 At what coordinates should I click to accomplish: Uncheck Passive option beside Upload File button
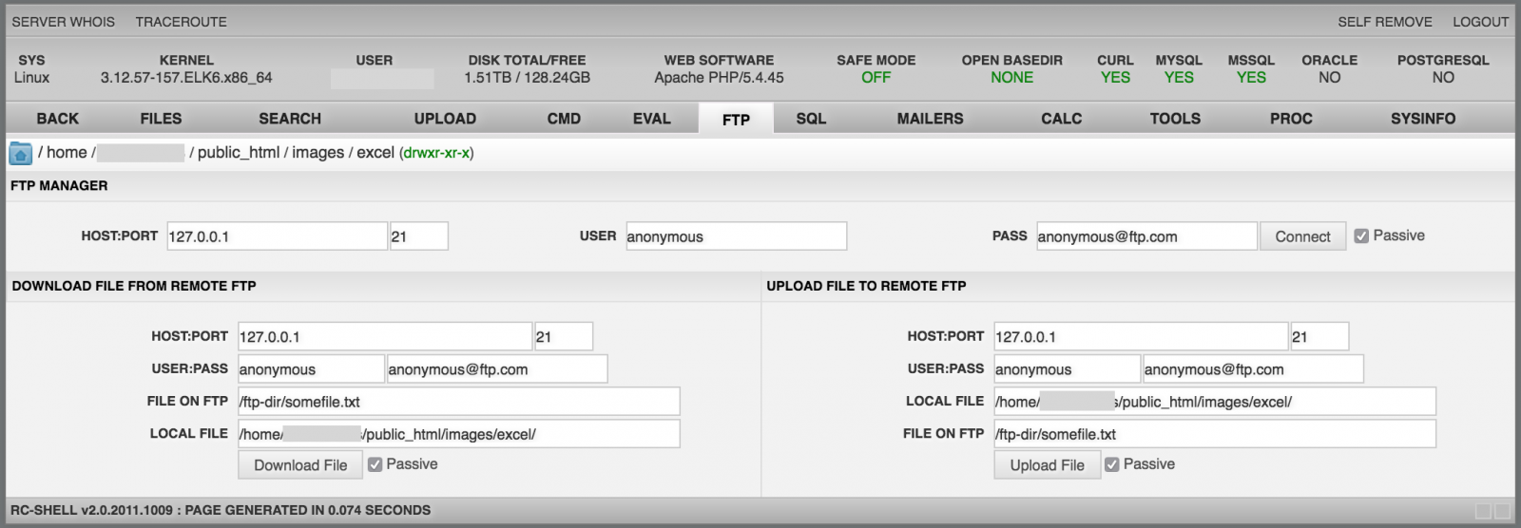pyautogui.click(x=1111, y=464)
